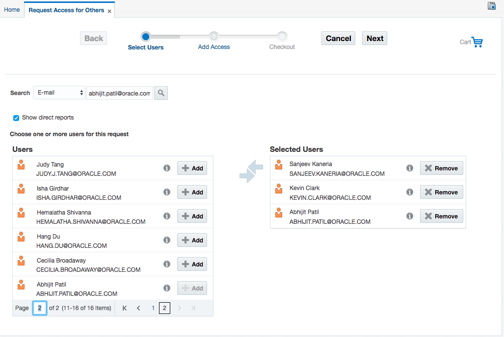The image size is (504, 337).
Task: Click the page number input field
Action: (40, 308)
